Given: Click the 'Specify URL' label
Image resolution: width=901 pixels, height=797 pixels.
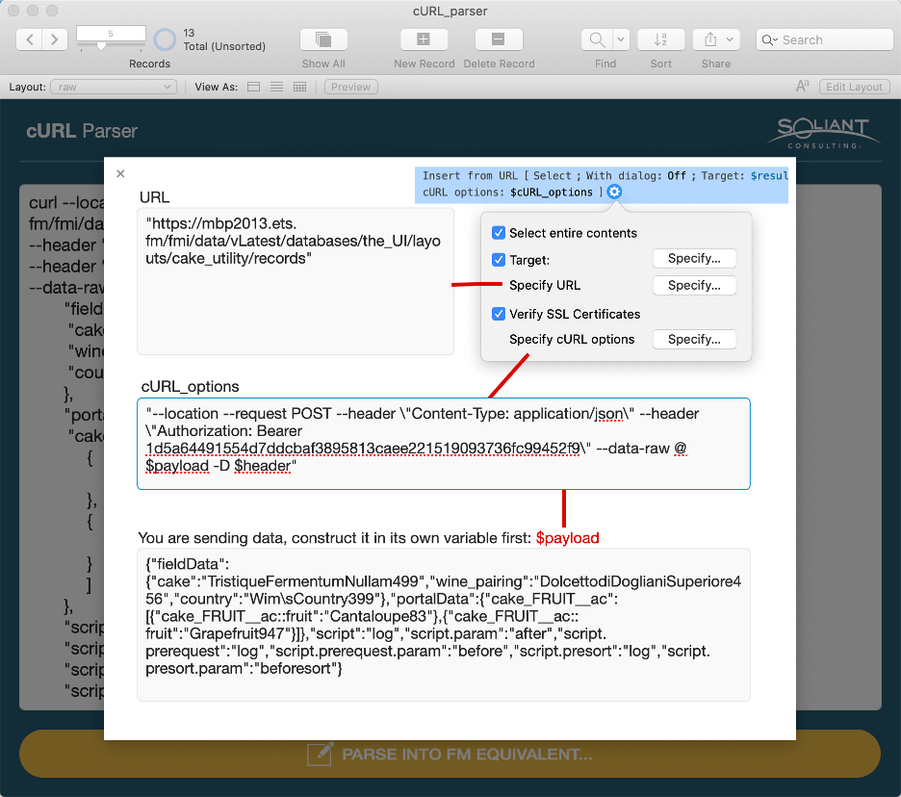Looking at the screenshot, I should (x=545, y=286).
